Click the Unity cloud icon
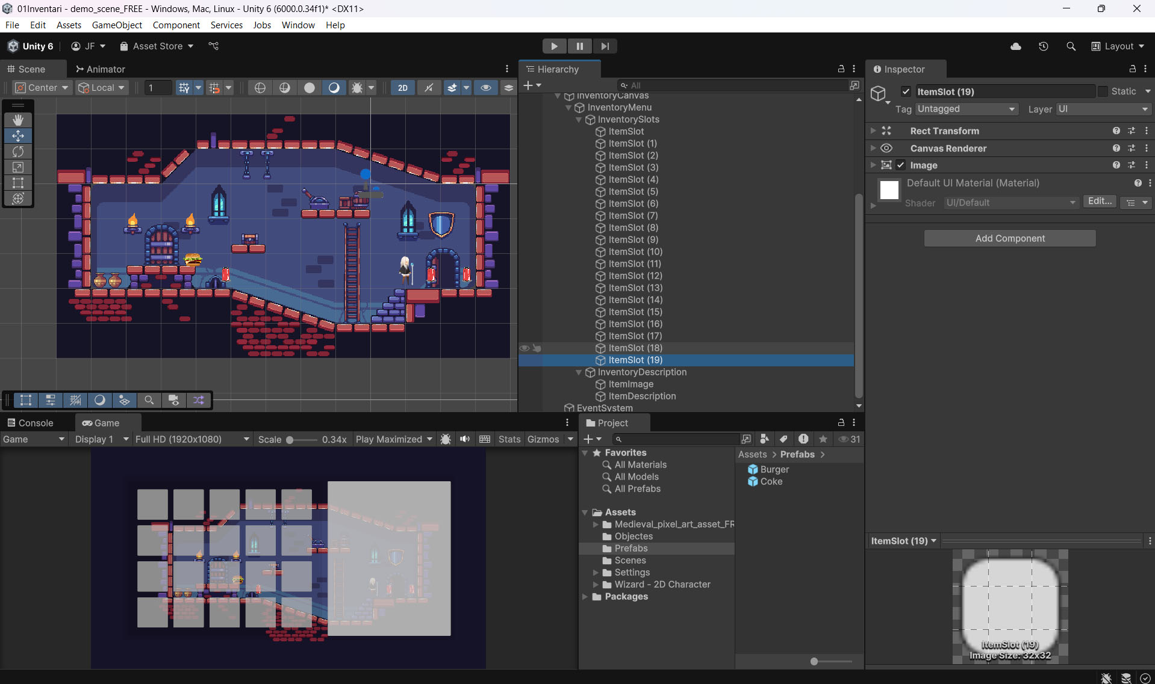This screenshot has height=684, width=1155. (x=1016, y=46)
